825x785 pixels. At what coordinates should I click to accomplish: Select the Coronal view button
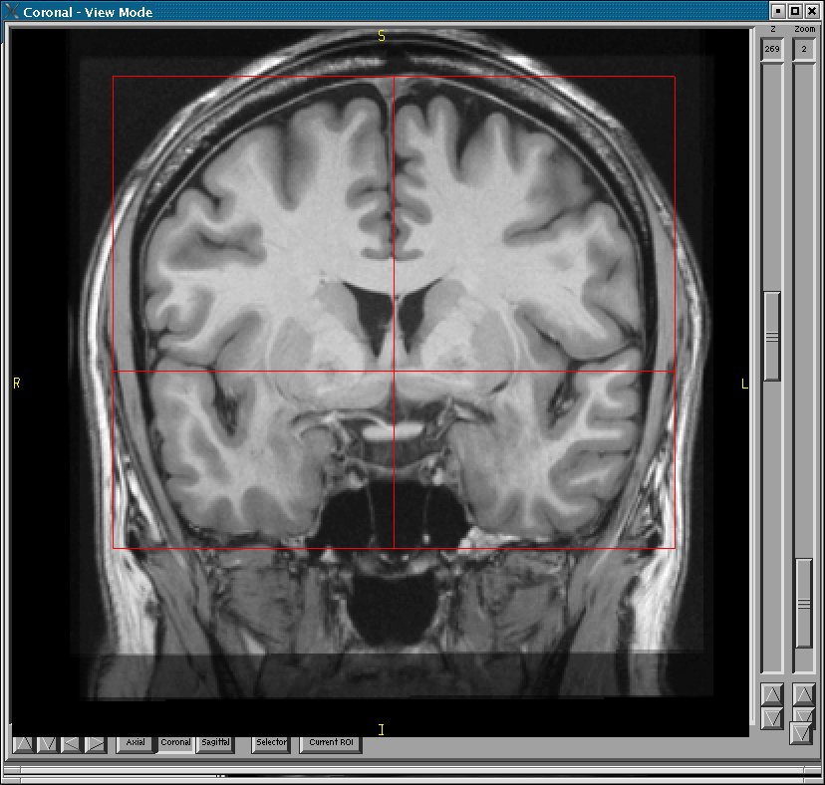175,743
